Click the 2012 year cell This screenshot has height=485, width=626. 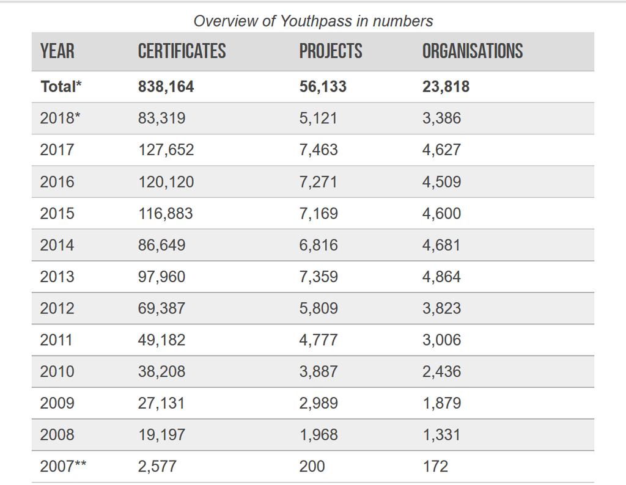click(x=57, y=308)
